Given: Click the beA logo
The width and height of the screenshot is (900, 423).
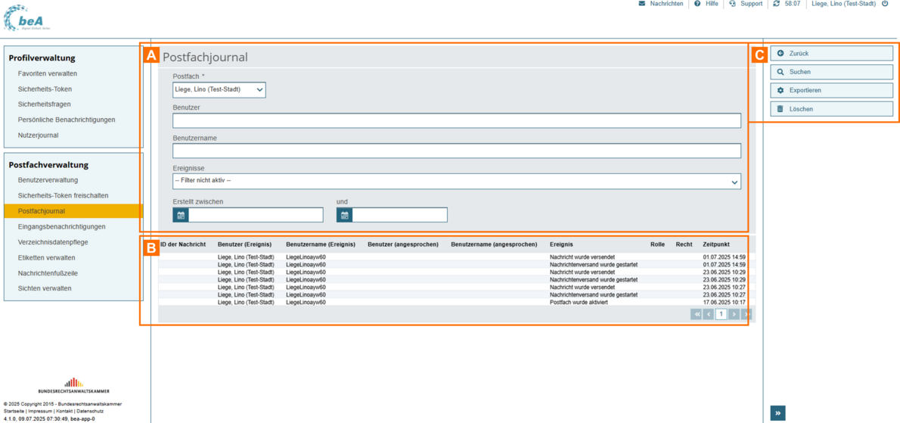Looking at the screenshot, I should coord(27,17).
